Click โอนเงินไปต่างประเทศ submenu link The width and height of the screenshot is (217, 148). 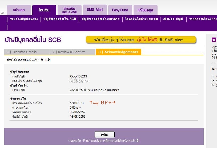pos(141,19)
